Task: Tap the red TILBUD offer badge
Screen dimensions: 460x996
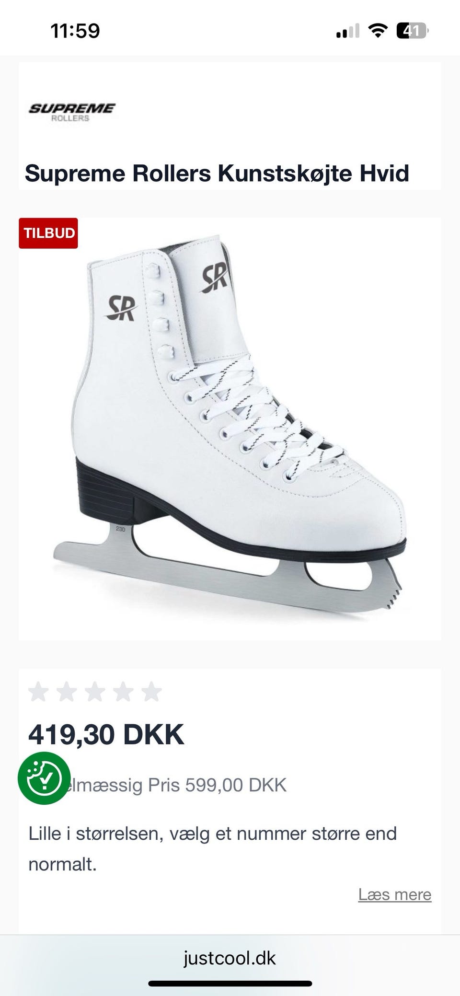Action: [48, 233]
